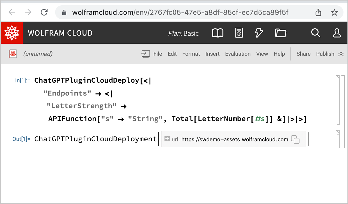Collapse the toolbar with double chevron

[341, 54]
